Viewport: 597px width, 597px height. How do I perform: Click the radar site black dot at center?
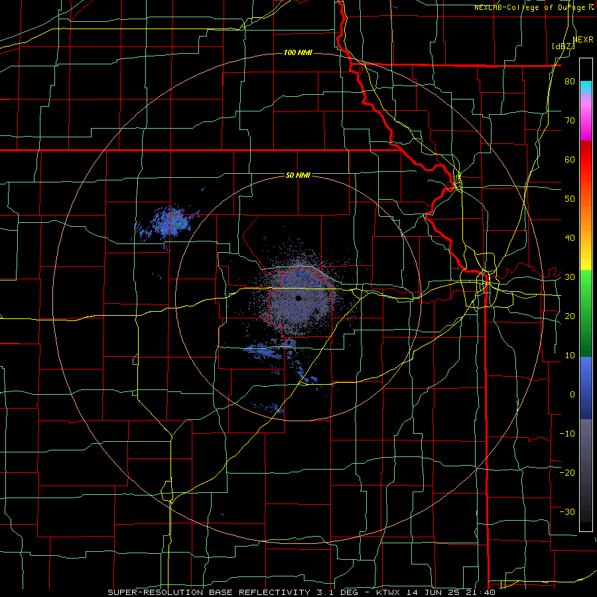(x=298, y=298)
